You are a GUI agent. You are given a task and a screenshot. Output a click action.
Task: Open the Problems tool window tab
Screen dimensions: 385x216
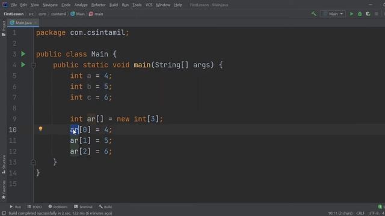[58, 207]
